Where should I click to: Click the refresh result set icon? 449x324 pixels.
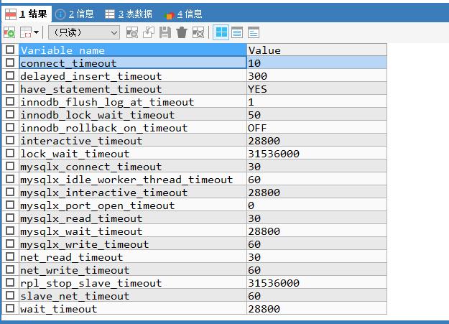coord(9,32)
